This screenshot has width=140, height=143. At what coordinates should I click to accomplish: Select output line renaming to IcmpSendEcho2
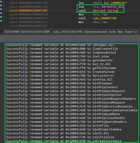click(61, 53)
